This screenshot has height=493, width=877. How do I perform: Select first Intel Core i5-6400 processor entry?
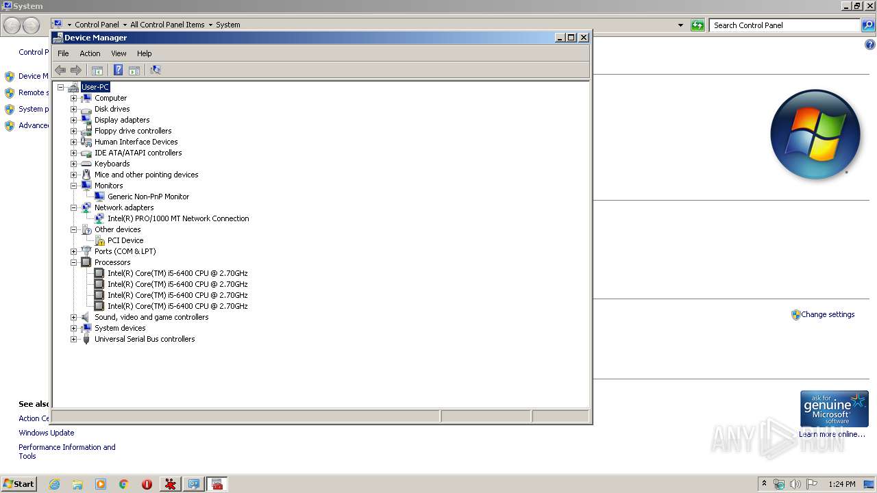(177, 273)
